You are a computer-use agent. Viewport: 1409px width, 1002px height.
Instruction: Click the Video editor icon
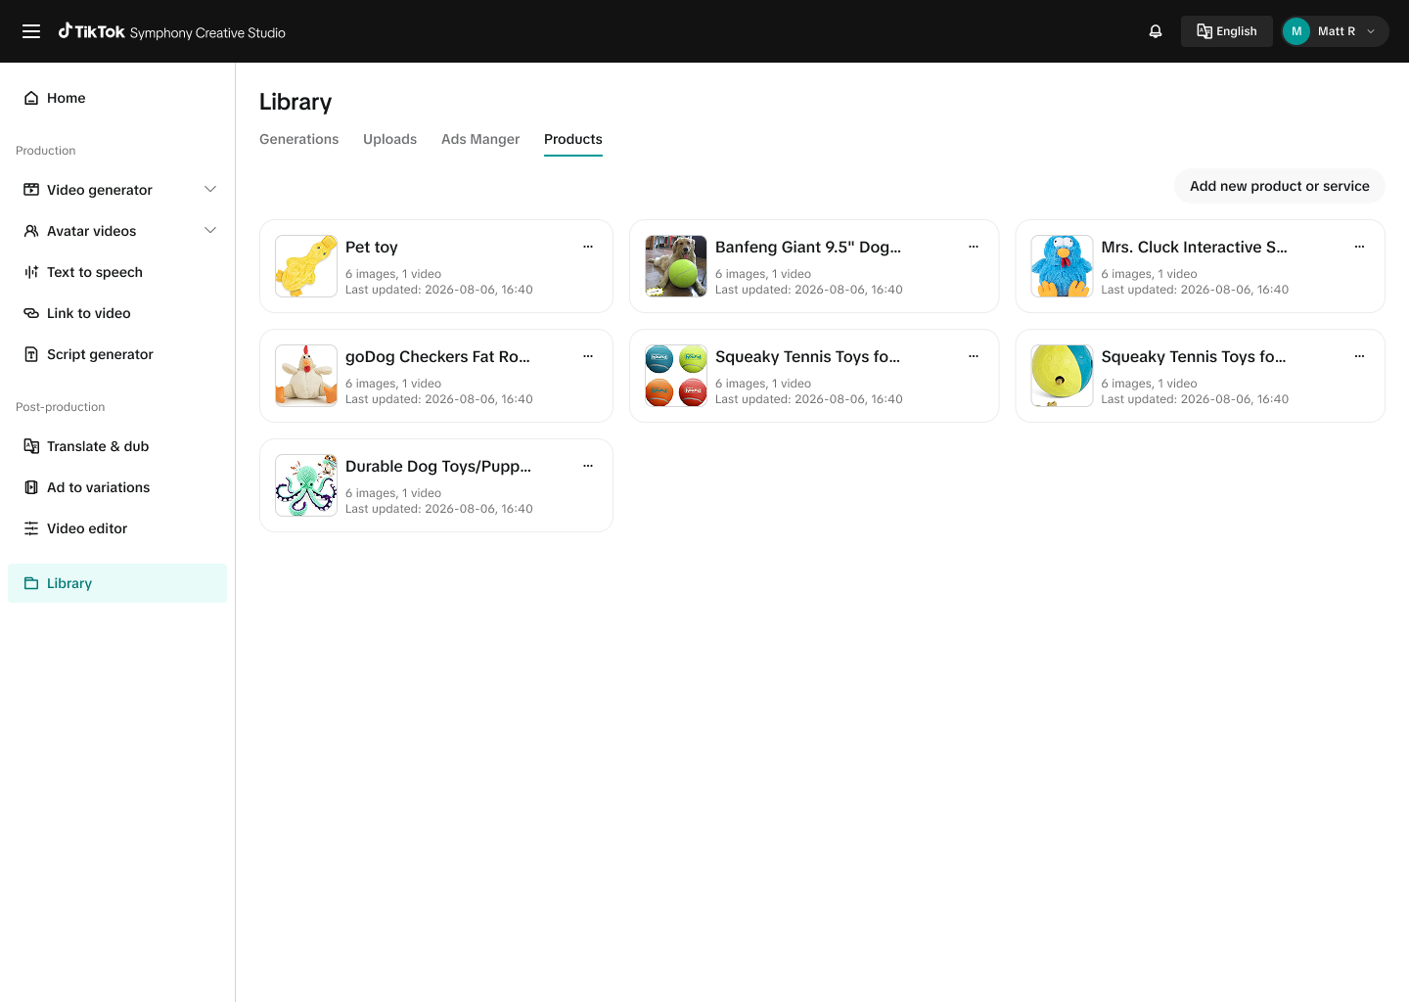(x=31, y=528)
